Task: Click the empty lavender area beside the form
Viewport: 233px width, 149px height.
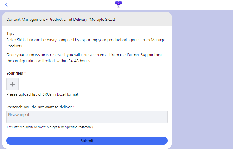Action: 202,77
